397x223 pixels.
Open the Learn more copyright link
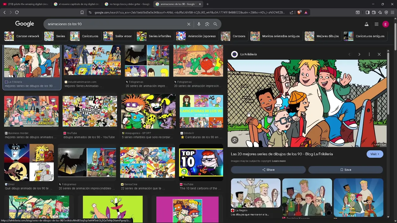[x=279, y=161]
